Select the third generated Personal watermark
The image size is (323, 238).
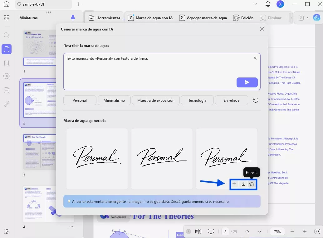227,159
